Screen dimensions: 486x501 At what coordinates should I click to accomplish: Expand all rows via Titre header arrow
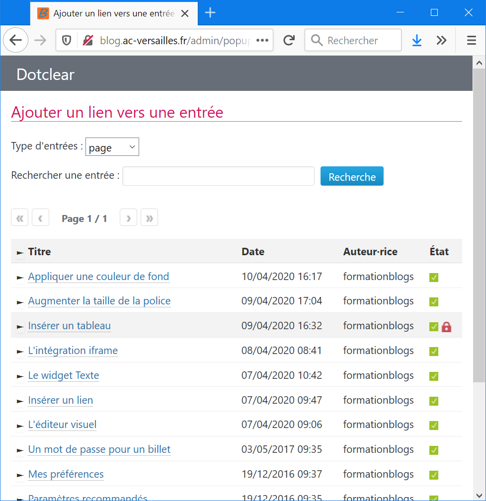point(20,253)
